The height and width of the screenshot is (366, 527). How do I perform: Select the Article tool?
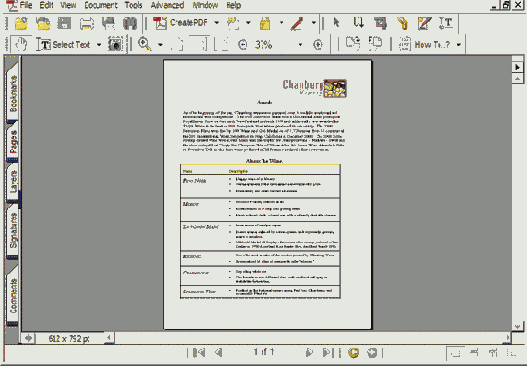point(358,22)
